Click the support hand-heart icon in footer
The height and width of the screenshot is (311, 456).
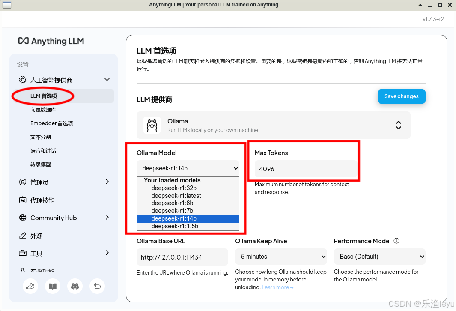30,286
